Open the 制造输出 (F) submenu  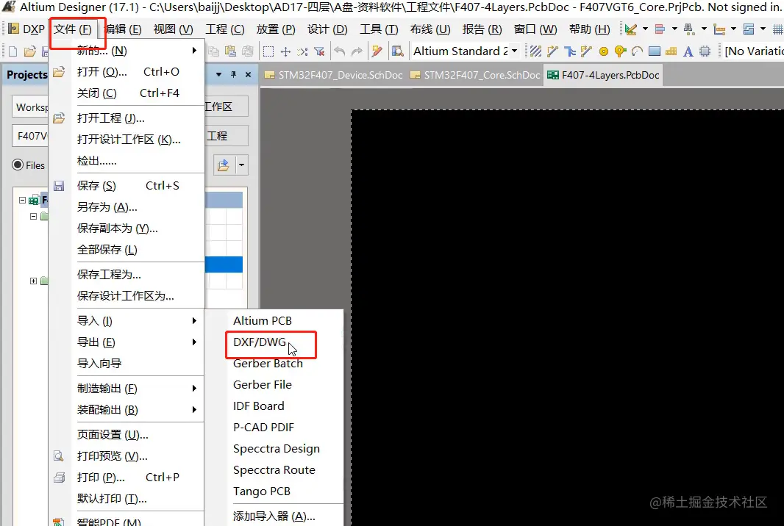point(127,388)
